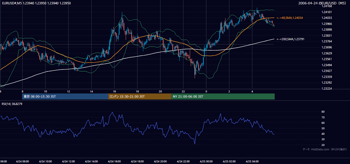Click the London 15:30-21:00 JST session bar
The height and width of the screenshot is (164, 350).
click(x=140, y=96)
